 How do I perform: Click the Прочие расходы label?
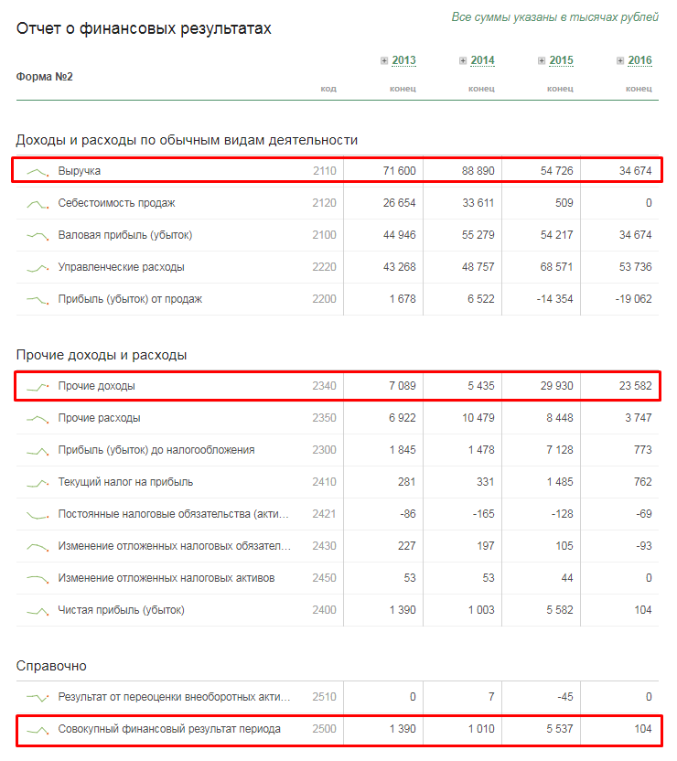(x=99, y=418)
